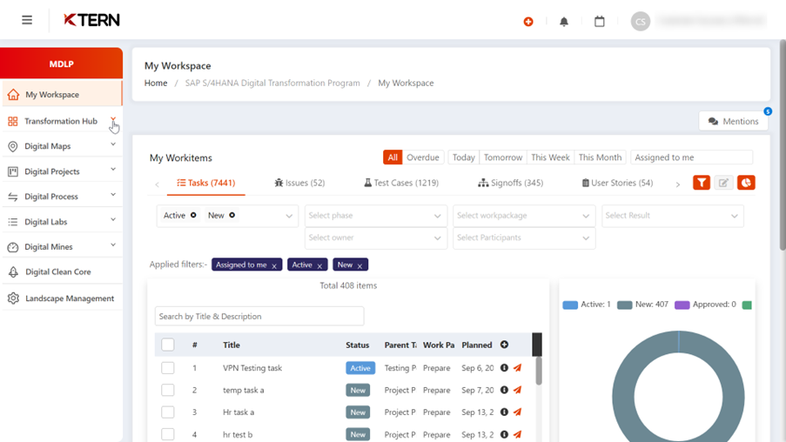Click the Digital Maps pin icon

13,146
